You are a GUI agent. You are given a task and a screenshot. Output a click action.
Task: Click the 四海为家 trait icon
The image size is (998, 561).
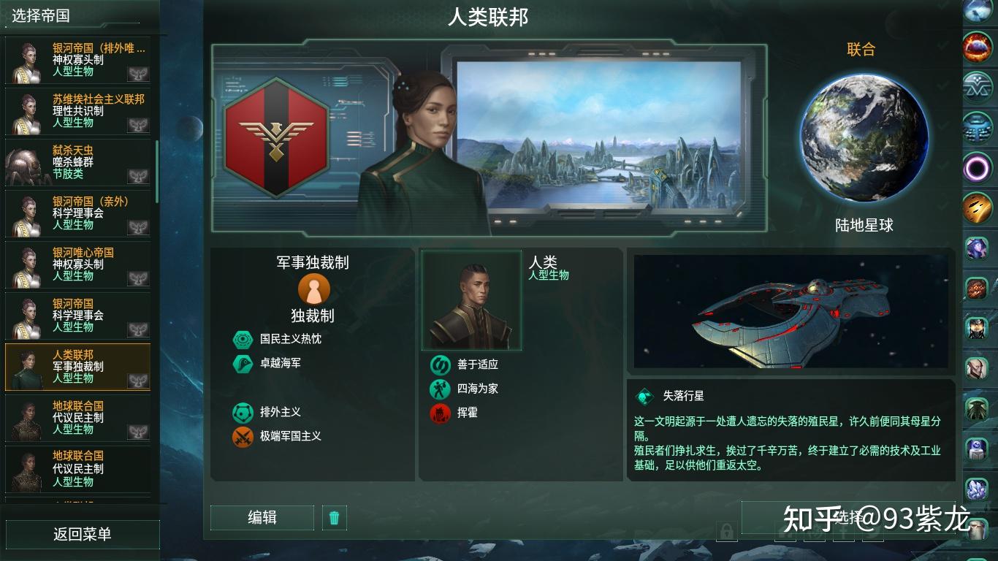[440, 389]
